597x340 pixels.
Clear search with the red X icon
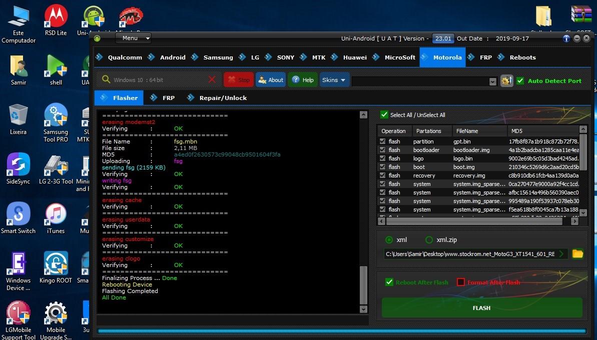pyautogui.click(x=212, y=79)
